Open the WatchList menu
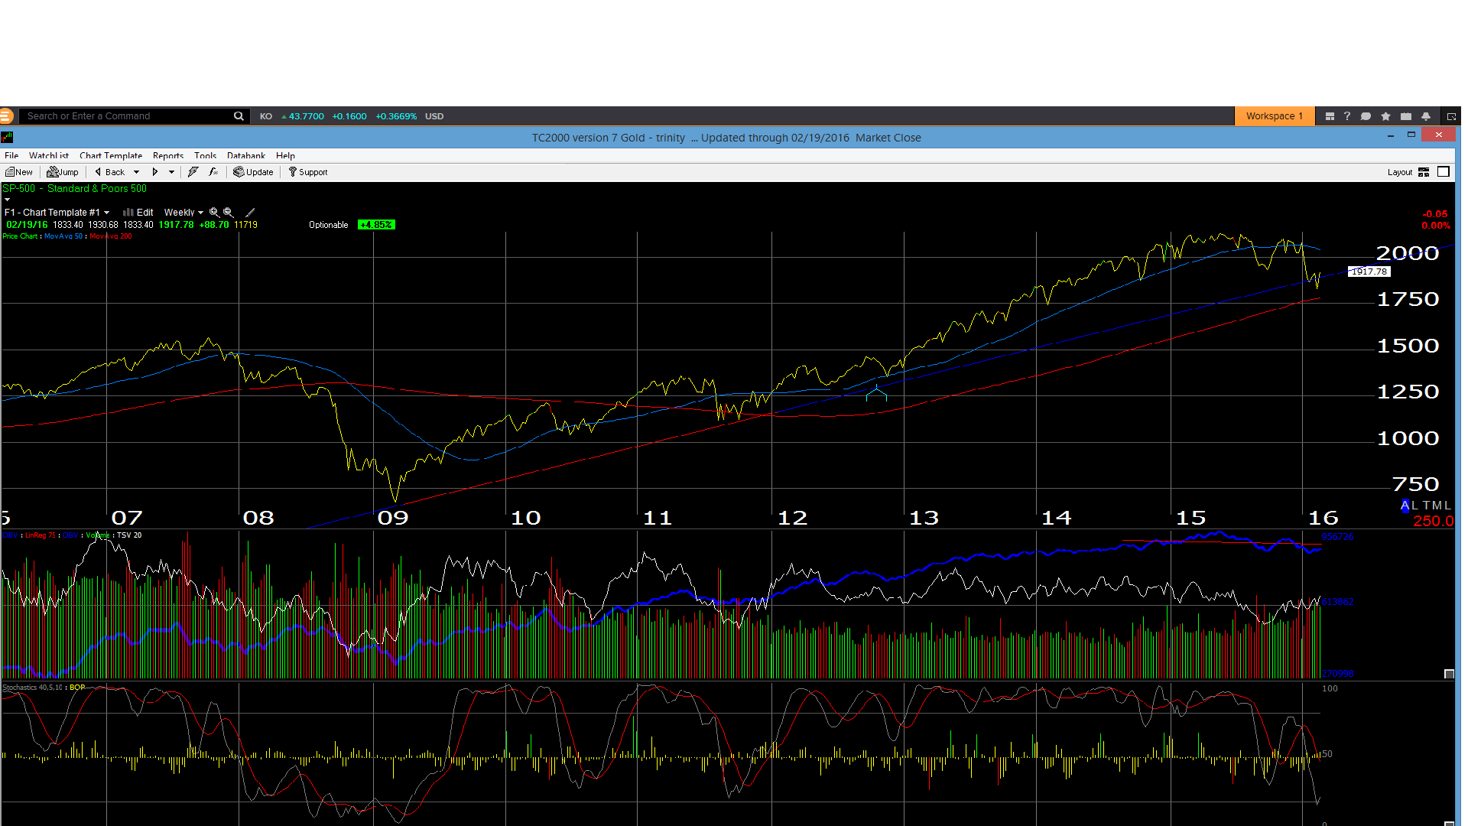Screen dimensions: 1468x826 pos(49,155)
